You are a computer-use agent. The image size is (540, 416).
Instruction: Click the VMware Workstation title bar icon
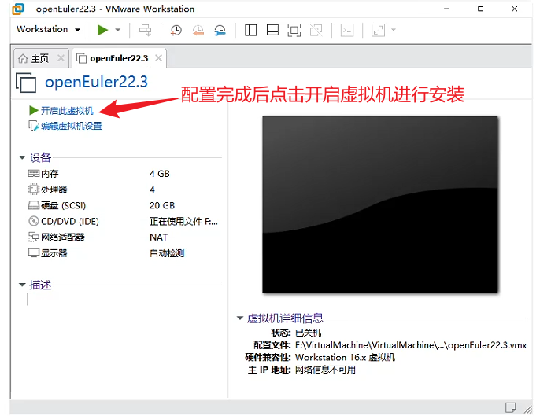[18, 9]
